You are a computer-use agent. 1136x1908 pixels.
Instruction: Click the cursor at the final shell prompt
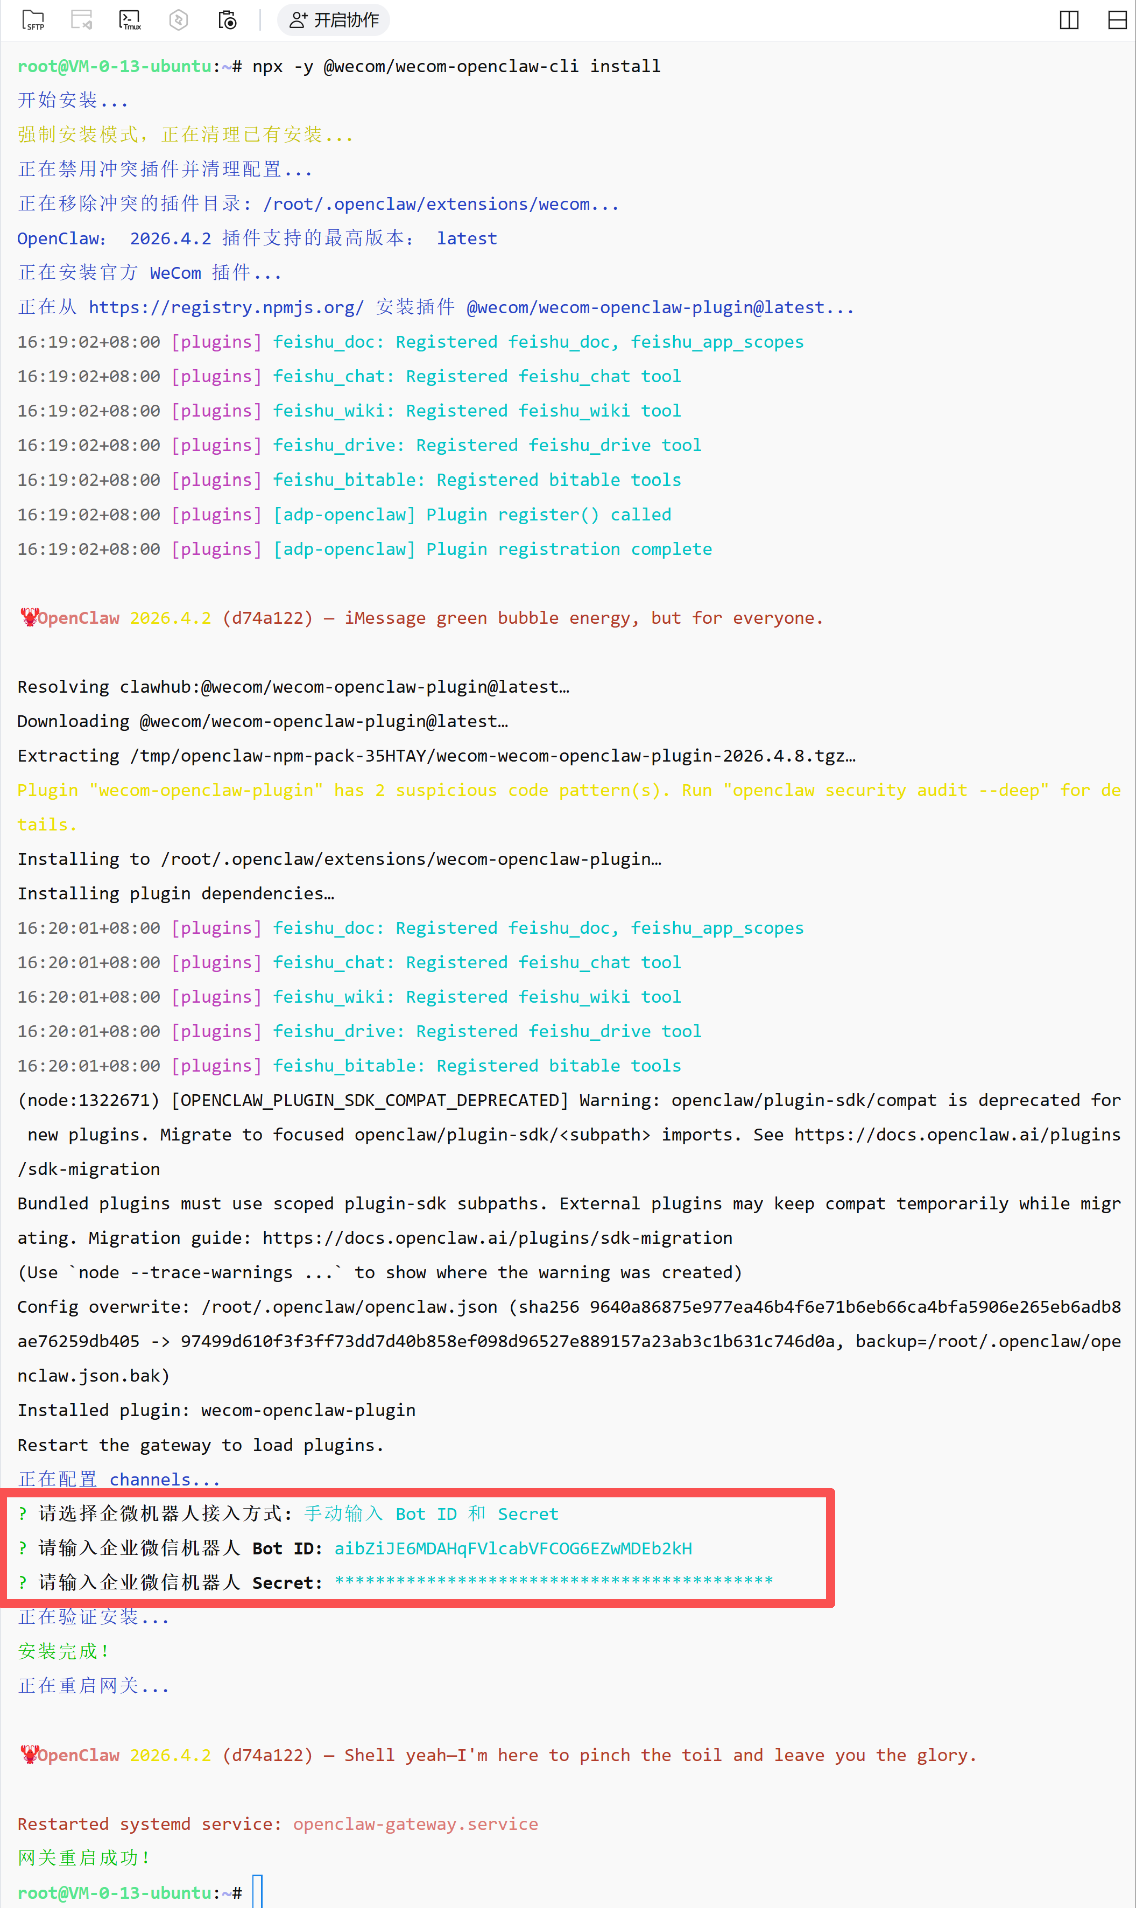click(257, 1891)
